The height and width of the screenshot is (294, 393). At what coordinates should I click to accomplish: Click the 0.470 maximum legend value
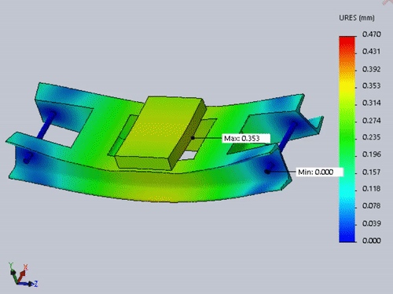pos(371,34)
